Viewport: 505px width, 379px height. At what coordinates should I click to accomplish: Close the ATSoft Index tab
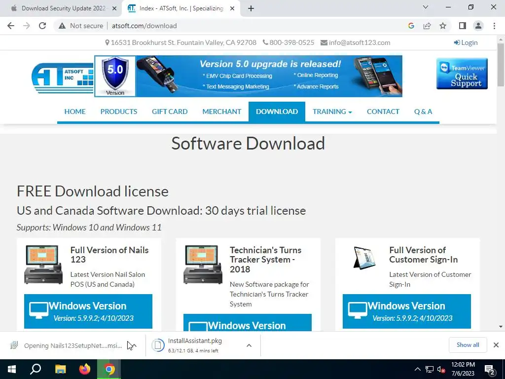232,8
